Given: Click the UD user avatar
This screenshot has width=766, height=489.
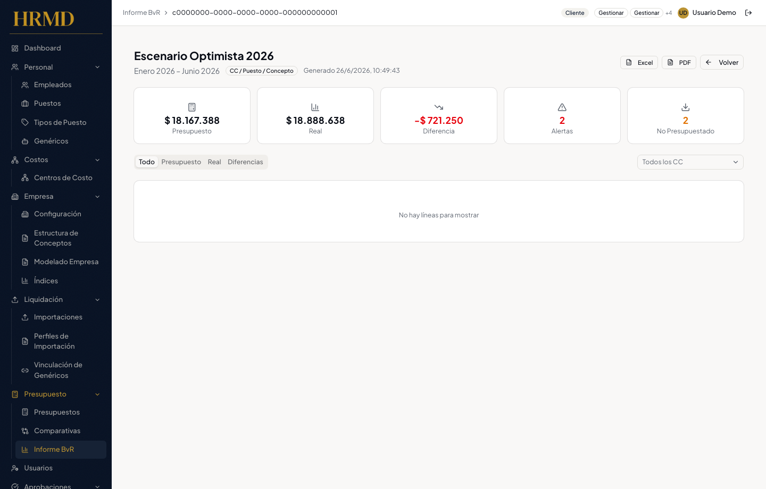Looking at the screenshot, I should pos(683,13).
